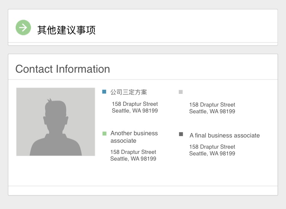Screen dimensions: 286x209
Task: Open the 其他建议事项 section heading
Action: click(x=66, y=30)
